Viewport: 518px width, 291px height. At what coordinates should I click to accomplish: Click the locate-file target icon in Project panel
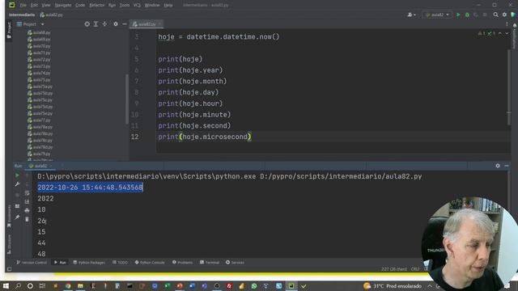[87, 24]
